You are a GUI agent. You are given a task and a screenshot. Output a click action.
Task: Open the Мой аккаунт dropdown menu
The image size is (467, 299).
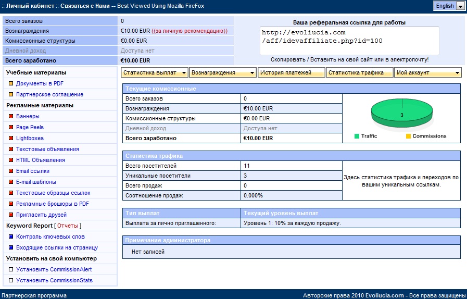428,73
